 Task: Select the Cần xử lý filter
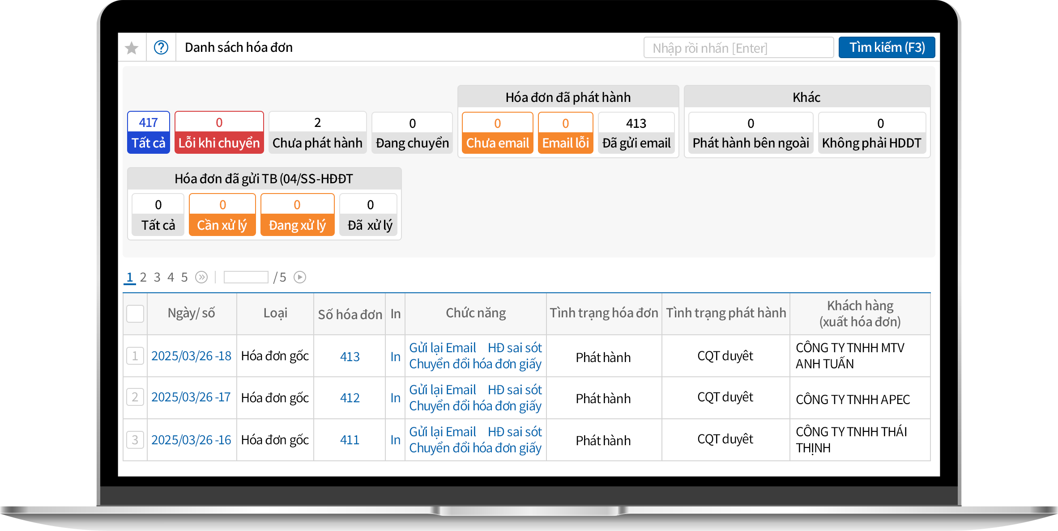click(x=222, y=215)
